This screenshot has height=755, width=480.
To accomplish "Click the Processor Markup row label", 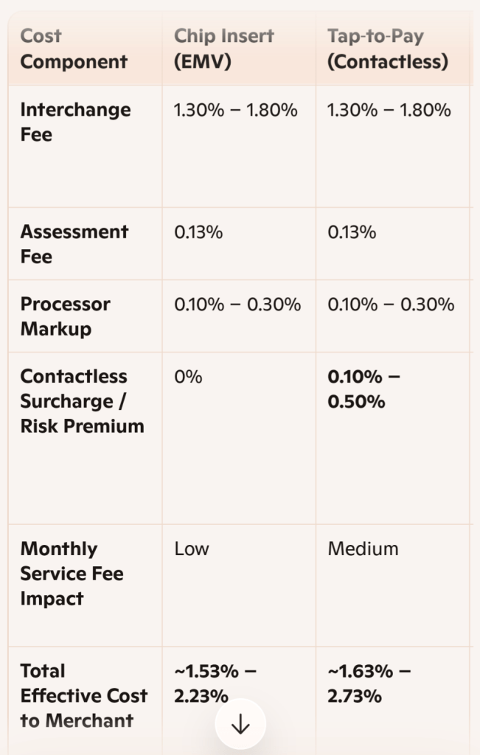I will (65, 316).
